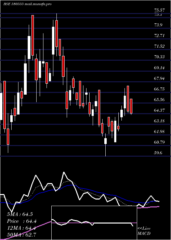This screenshot has height=240, width=171.
Task: Click inside the MACD inset chart
Action: tap(94, 223)
